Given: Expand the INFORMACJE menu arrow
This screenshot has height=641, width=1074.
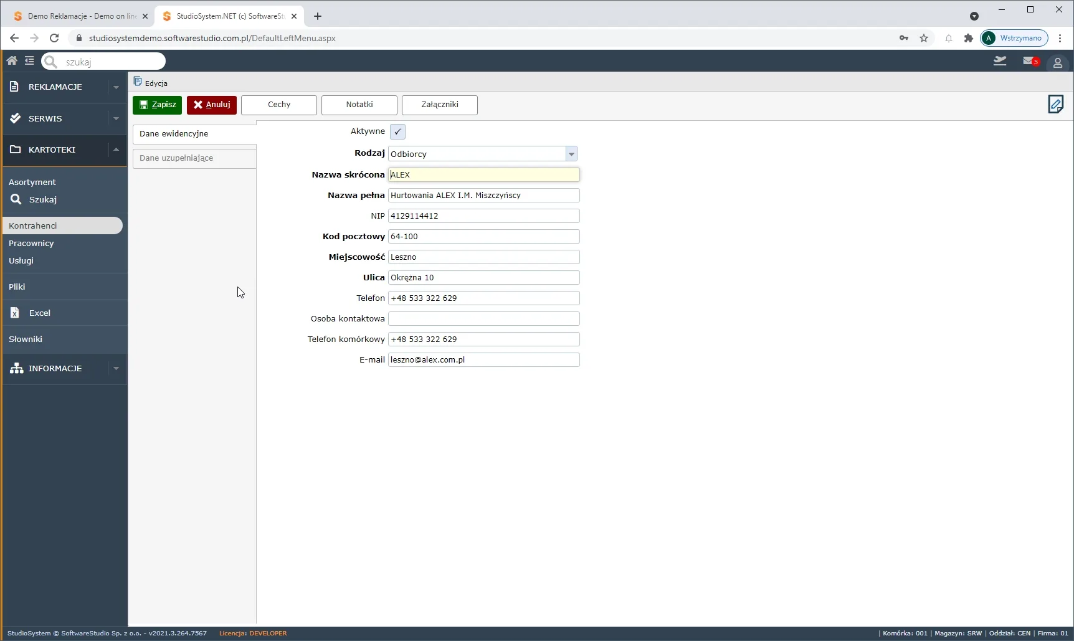Looking at the screenshot, I should [116, 368].
